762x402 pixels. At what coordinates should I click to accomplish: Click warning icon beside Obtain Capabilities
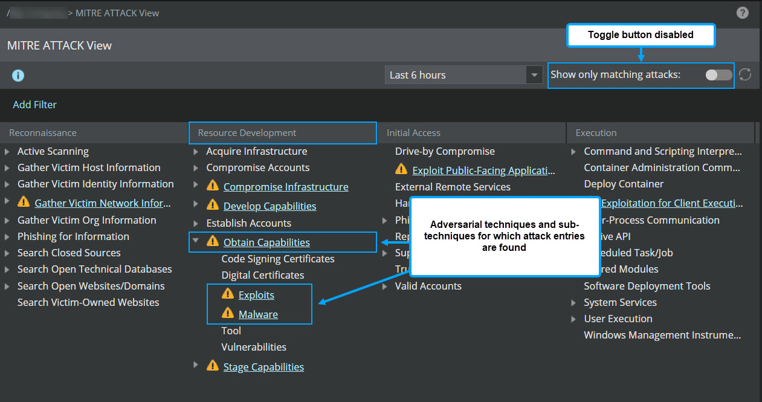tap(213, 241)
